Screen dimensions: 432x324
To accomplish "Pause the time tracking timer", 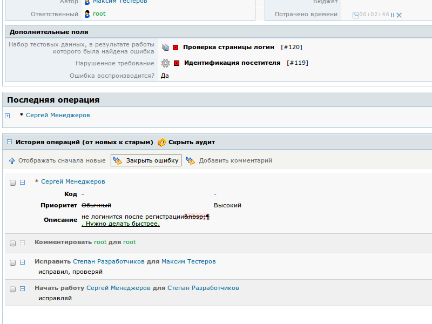I will click(x=393, y=15).
